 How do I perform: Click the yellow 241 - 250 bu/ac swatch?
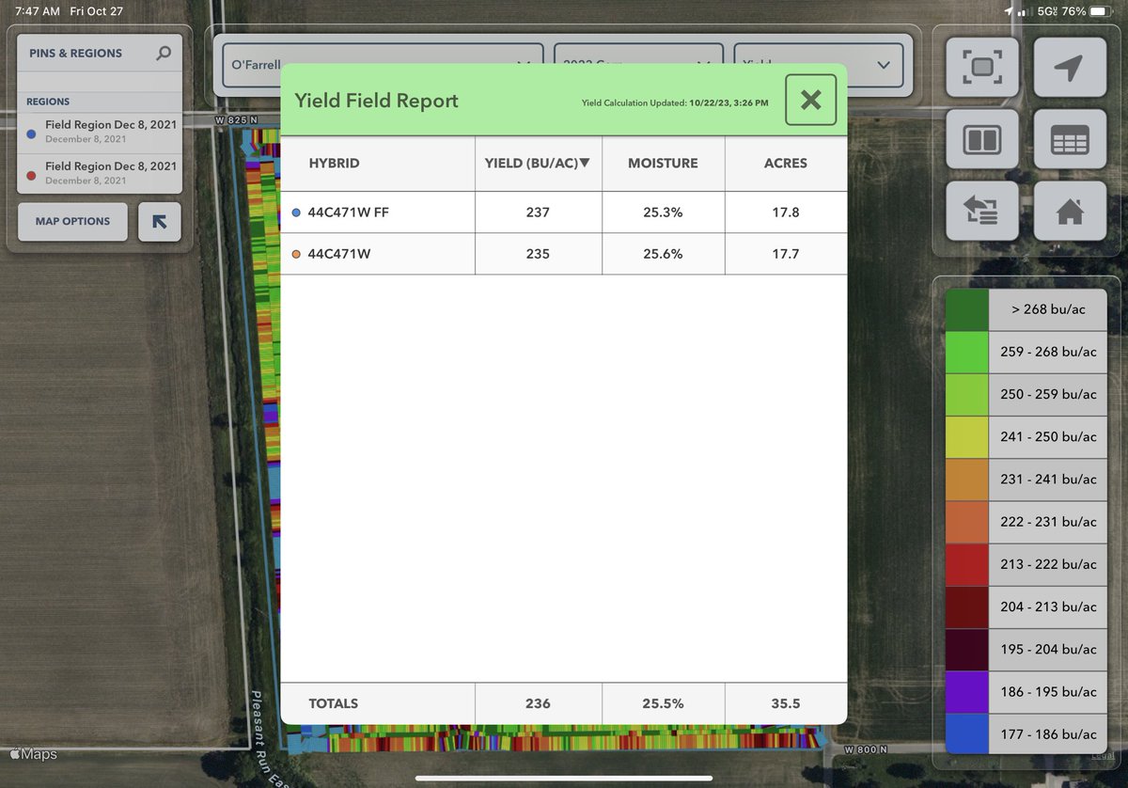pyautogui.click(x=967, y=436)
